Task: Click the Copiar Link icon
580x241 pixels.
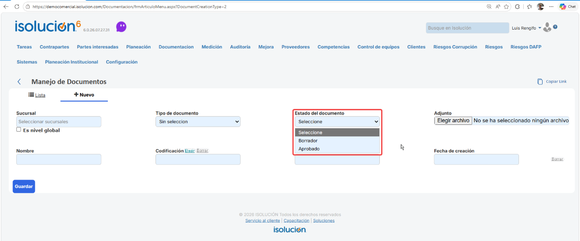Action: tap(540, 81)
